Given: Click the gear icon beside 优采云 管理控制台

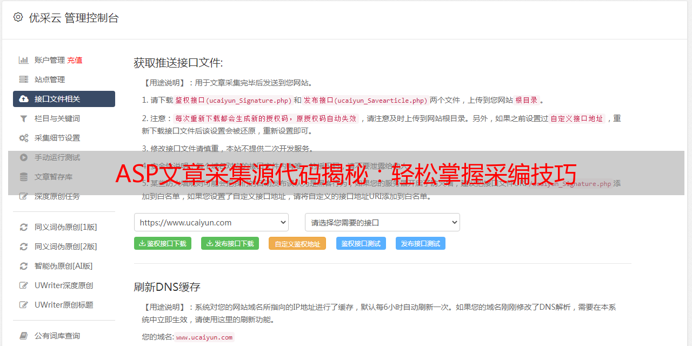Looking at the screenshot, I should tap(18, 17).
